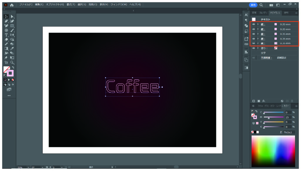
Task: Select the Gradient tool
Action: (6, 49)
